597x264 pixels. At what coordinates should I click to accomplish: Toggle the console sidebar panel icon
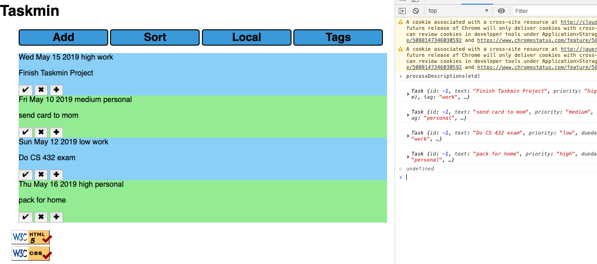(x=402, y=11)
